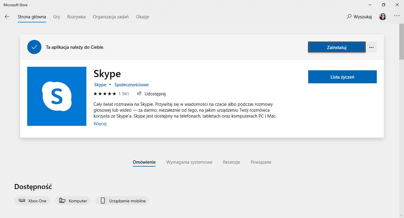
Task: Select the Powiązane tab
Action: 261,162
